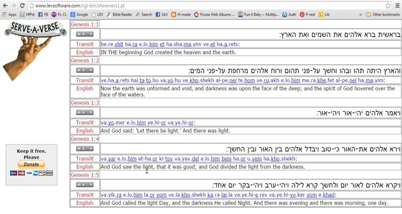Open the P-rest Pinterest bookmark
Viewport: 402px width, 214px height.
pos(308,14)
